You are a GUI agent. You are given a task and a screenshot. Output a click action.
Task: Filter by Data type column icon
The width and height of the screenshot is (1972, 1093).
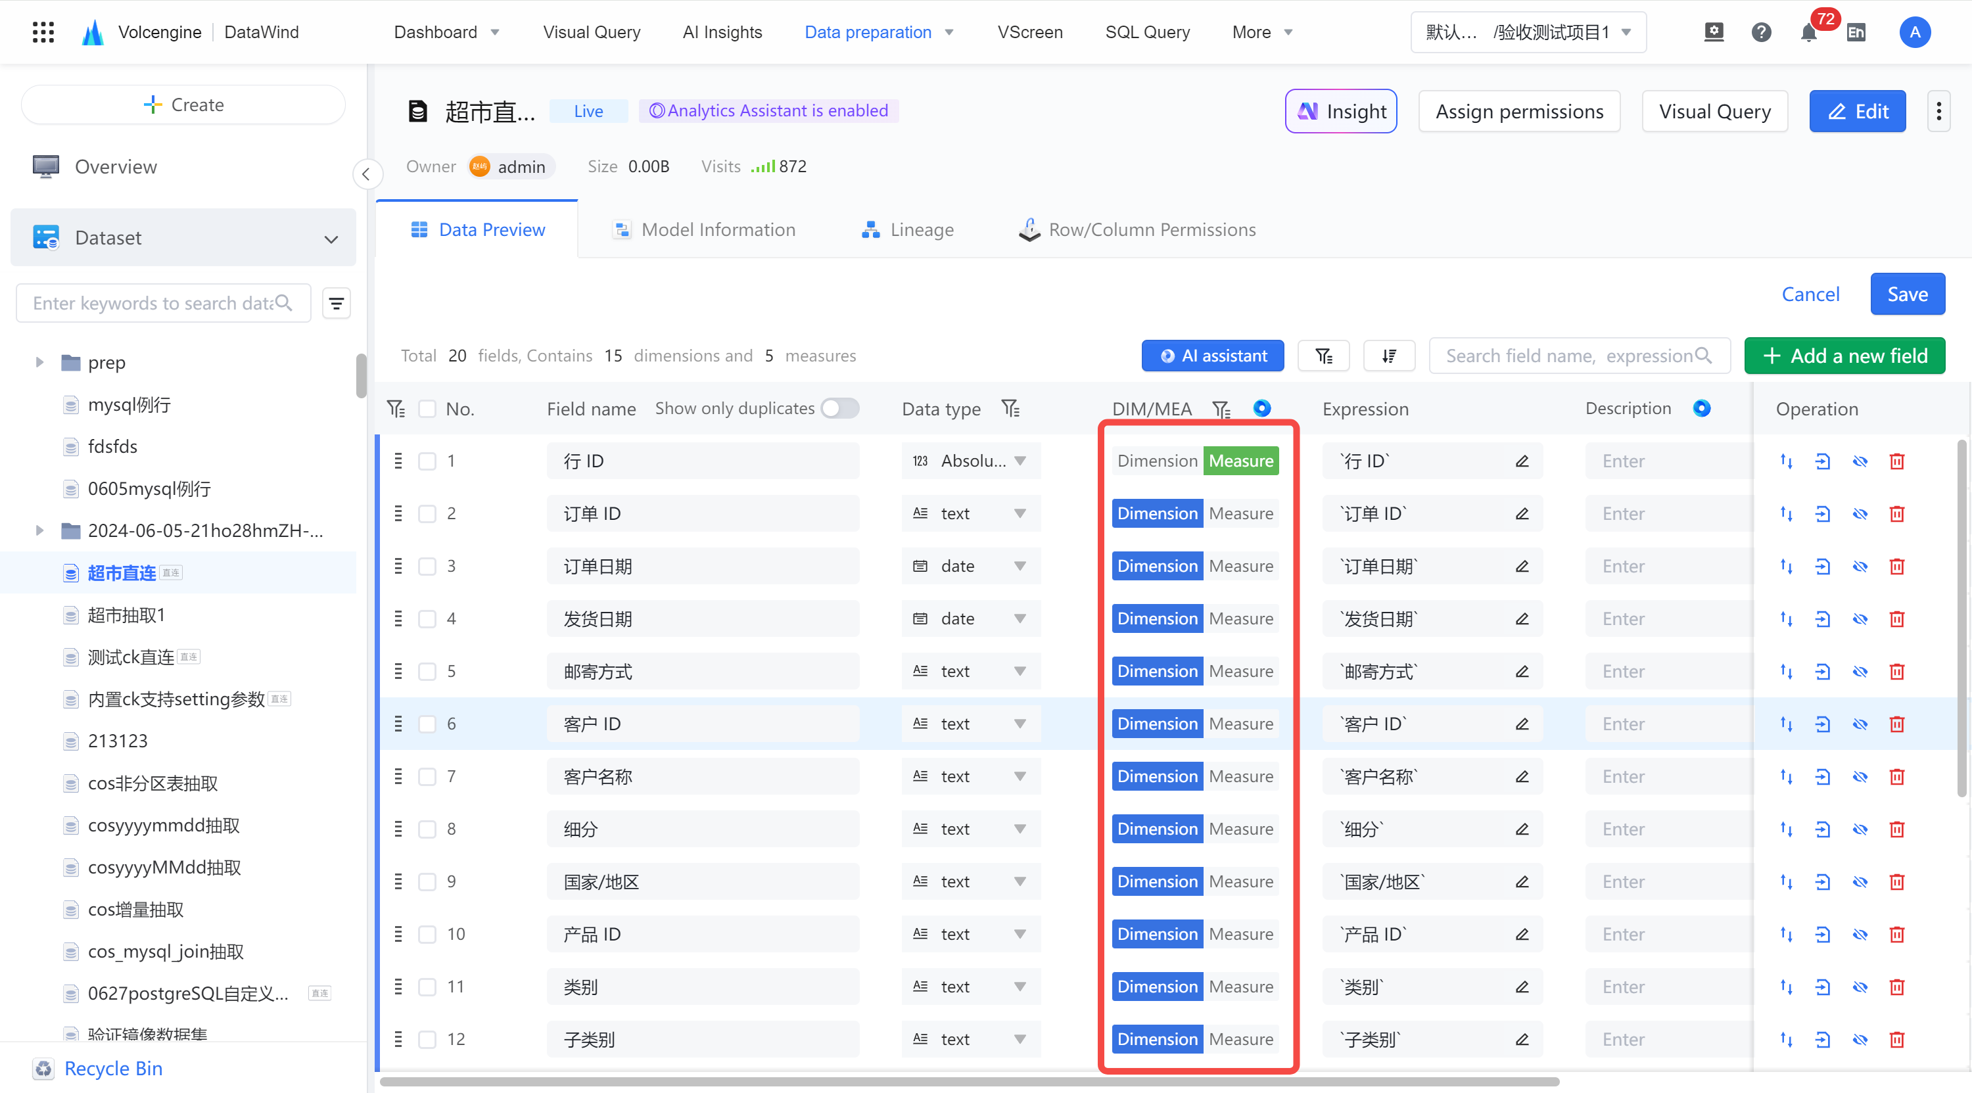(1010, 409)
